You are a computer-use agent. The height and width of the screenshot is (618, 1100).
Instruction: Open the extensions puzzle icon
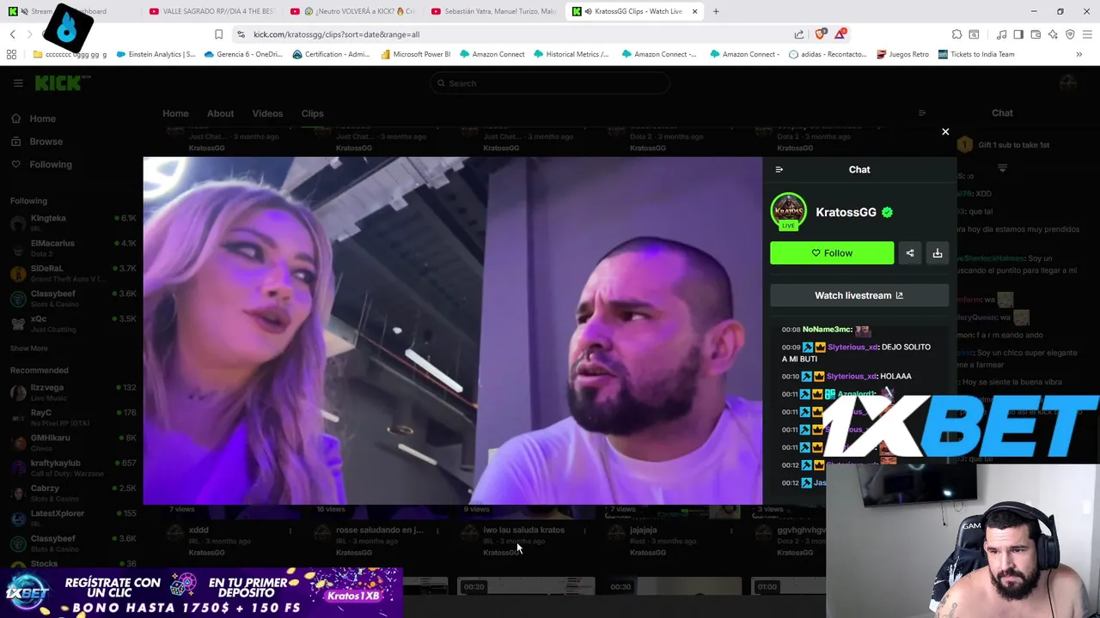pos(956,34)
